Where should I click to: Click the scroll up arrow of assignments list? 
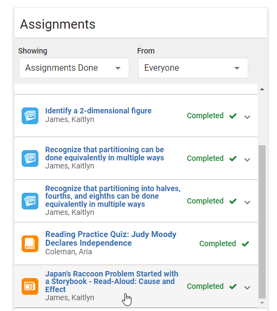coord(262,89)
